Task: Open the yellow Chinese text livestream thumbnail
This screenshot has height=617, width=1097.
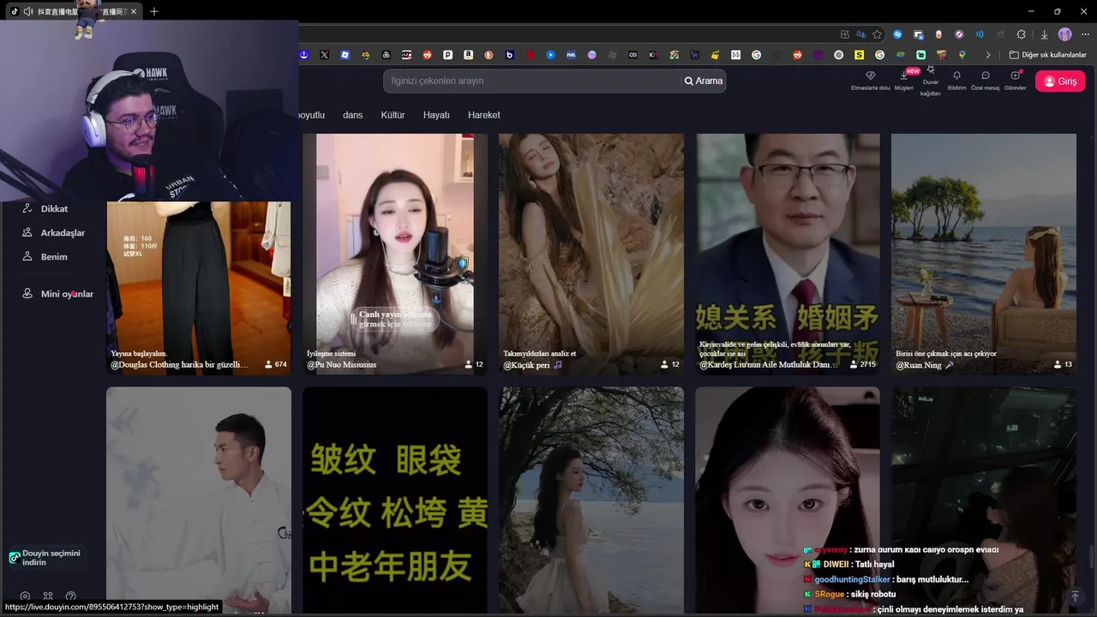Action: point(395,500)
